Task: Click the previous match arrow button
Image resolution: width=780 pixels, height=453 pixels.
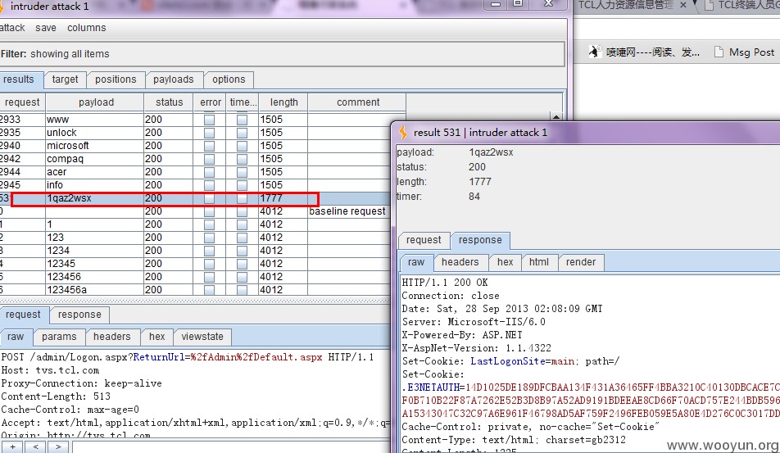Action: click(x=36, y=447)
